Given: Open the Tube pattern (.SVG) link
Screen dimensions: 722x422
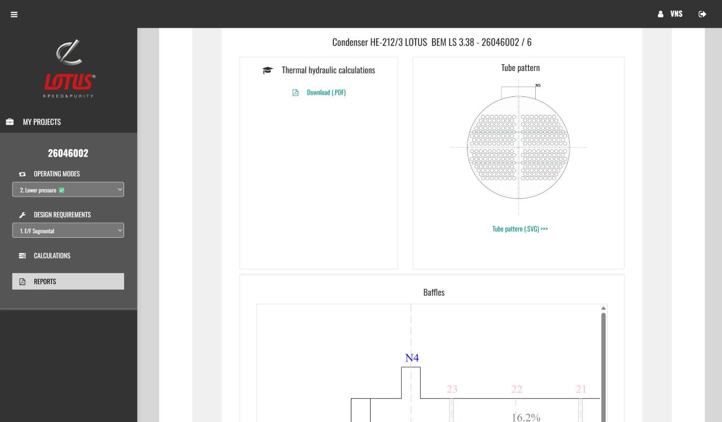Looking at the screenshot, I should (520, 229).
